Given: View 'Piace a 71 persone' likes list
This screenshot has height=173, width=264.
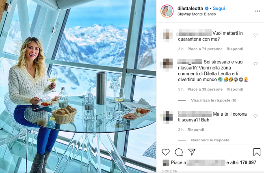Looking at the screenshot, I should [x=205, y=49].
